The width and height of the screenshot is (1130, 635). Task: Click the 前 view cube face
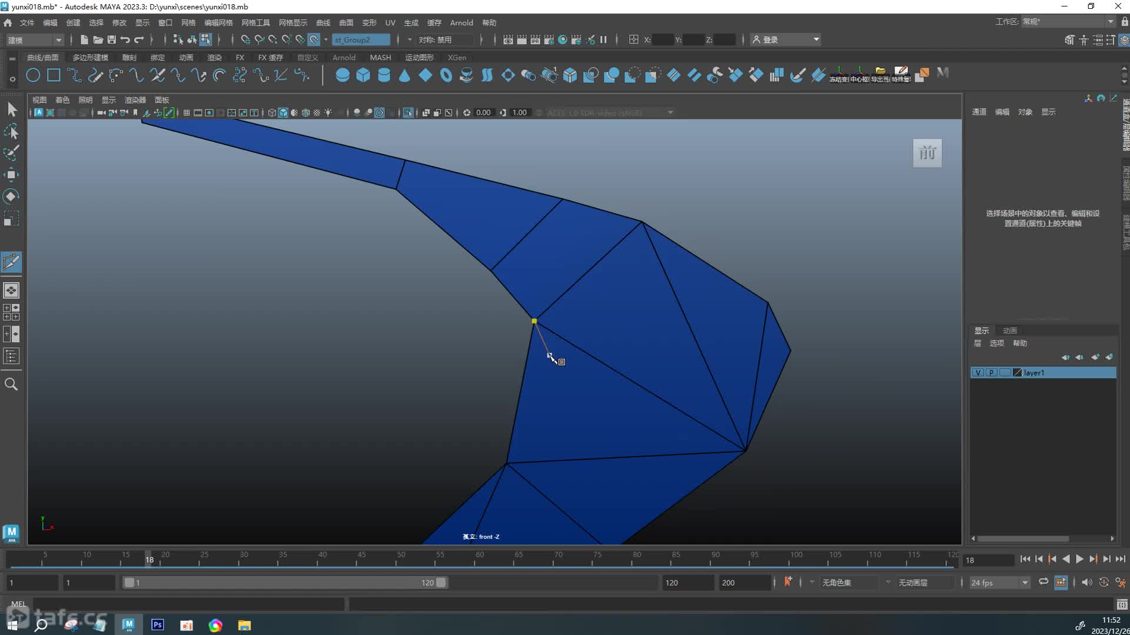928,153
